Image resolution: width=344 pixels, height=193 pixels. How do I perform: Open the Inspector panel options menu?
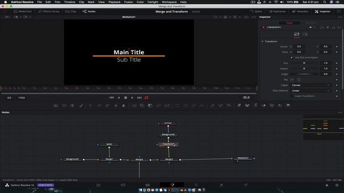coord(340,17)
